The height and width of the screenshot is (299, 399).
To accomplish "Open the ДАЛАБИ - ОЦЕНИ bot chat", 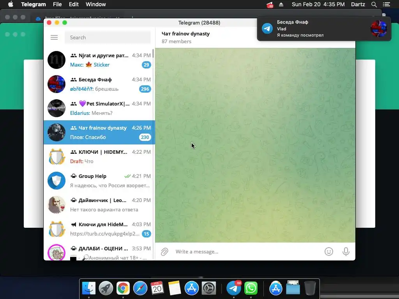I will 99,251.
